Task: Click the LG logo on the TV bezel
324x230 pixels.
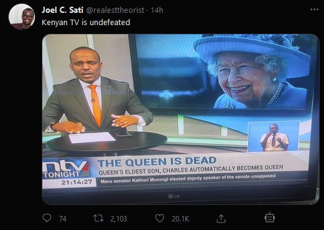Action: click(174, 196)
